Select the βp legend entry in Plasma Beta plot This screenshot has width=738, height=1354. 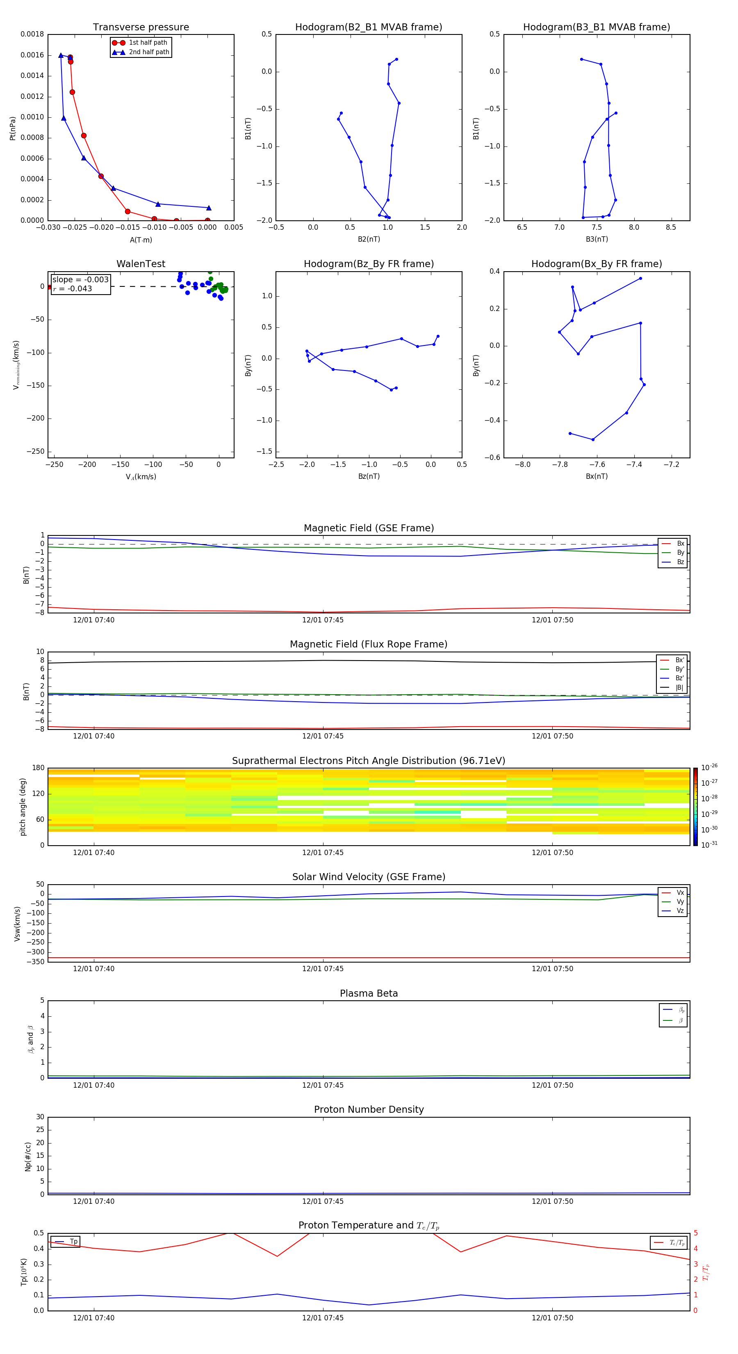673,1010
